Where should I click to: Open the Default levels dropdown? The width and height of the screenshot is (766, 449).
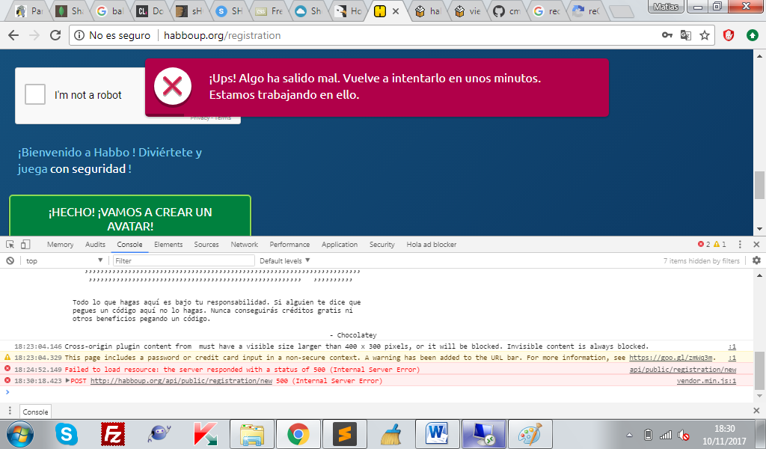[x=284, y=260]
